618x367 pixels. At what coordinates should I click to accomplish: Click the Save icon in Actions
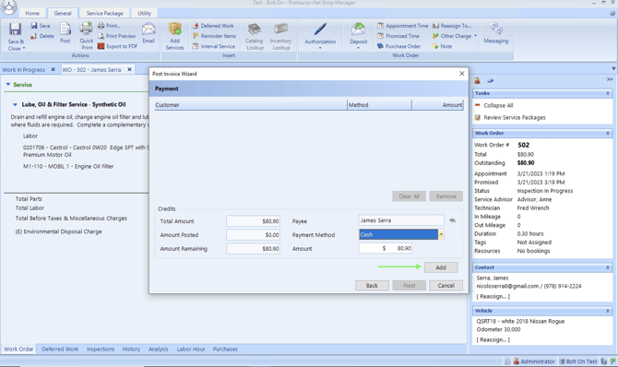click(x=34, y=26)
